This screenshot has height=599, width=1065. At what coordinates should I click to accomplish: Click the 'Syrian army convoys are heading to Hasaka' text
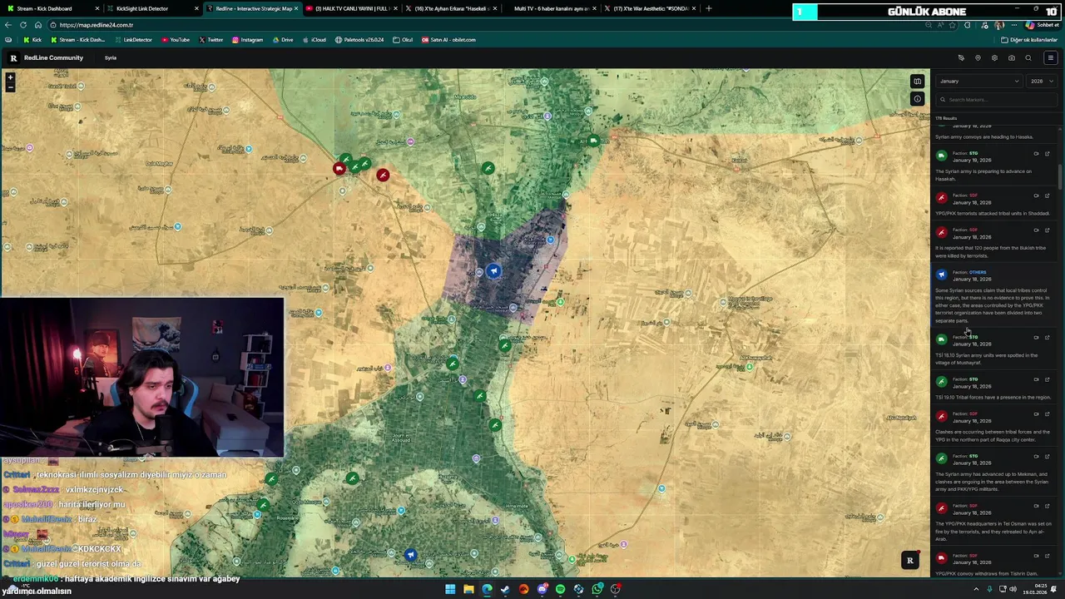tap(984, 137)
